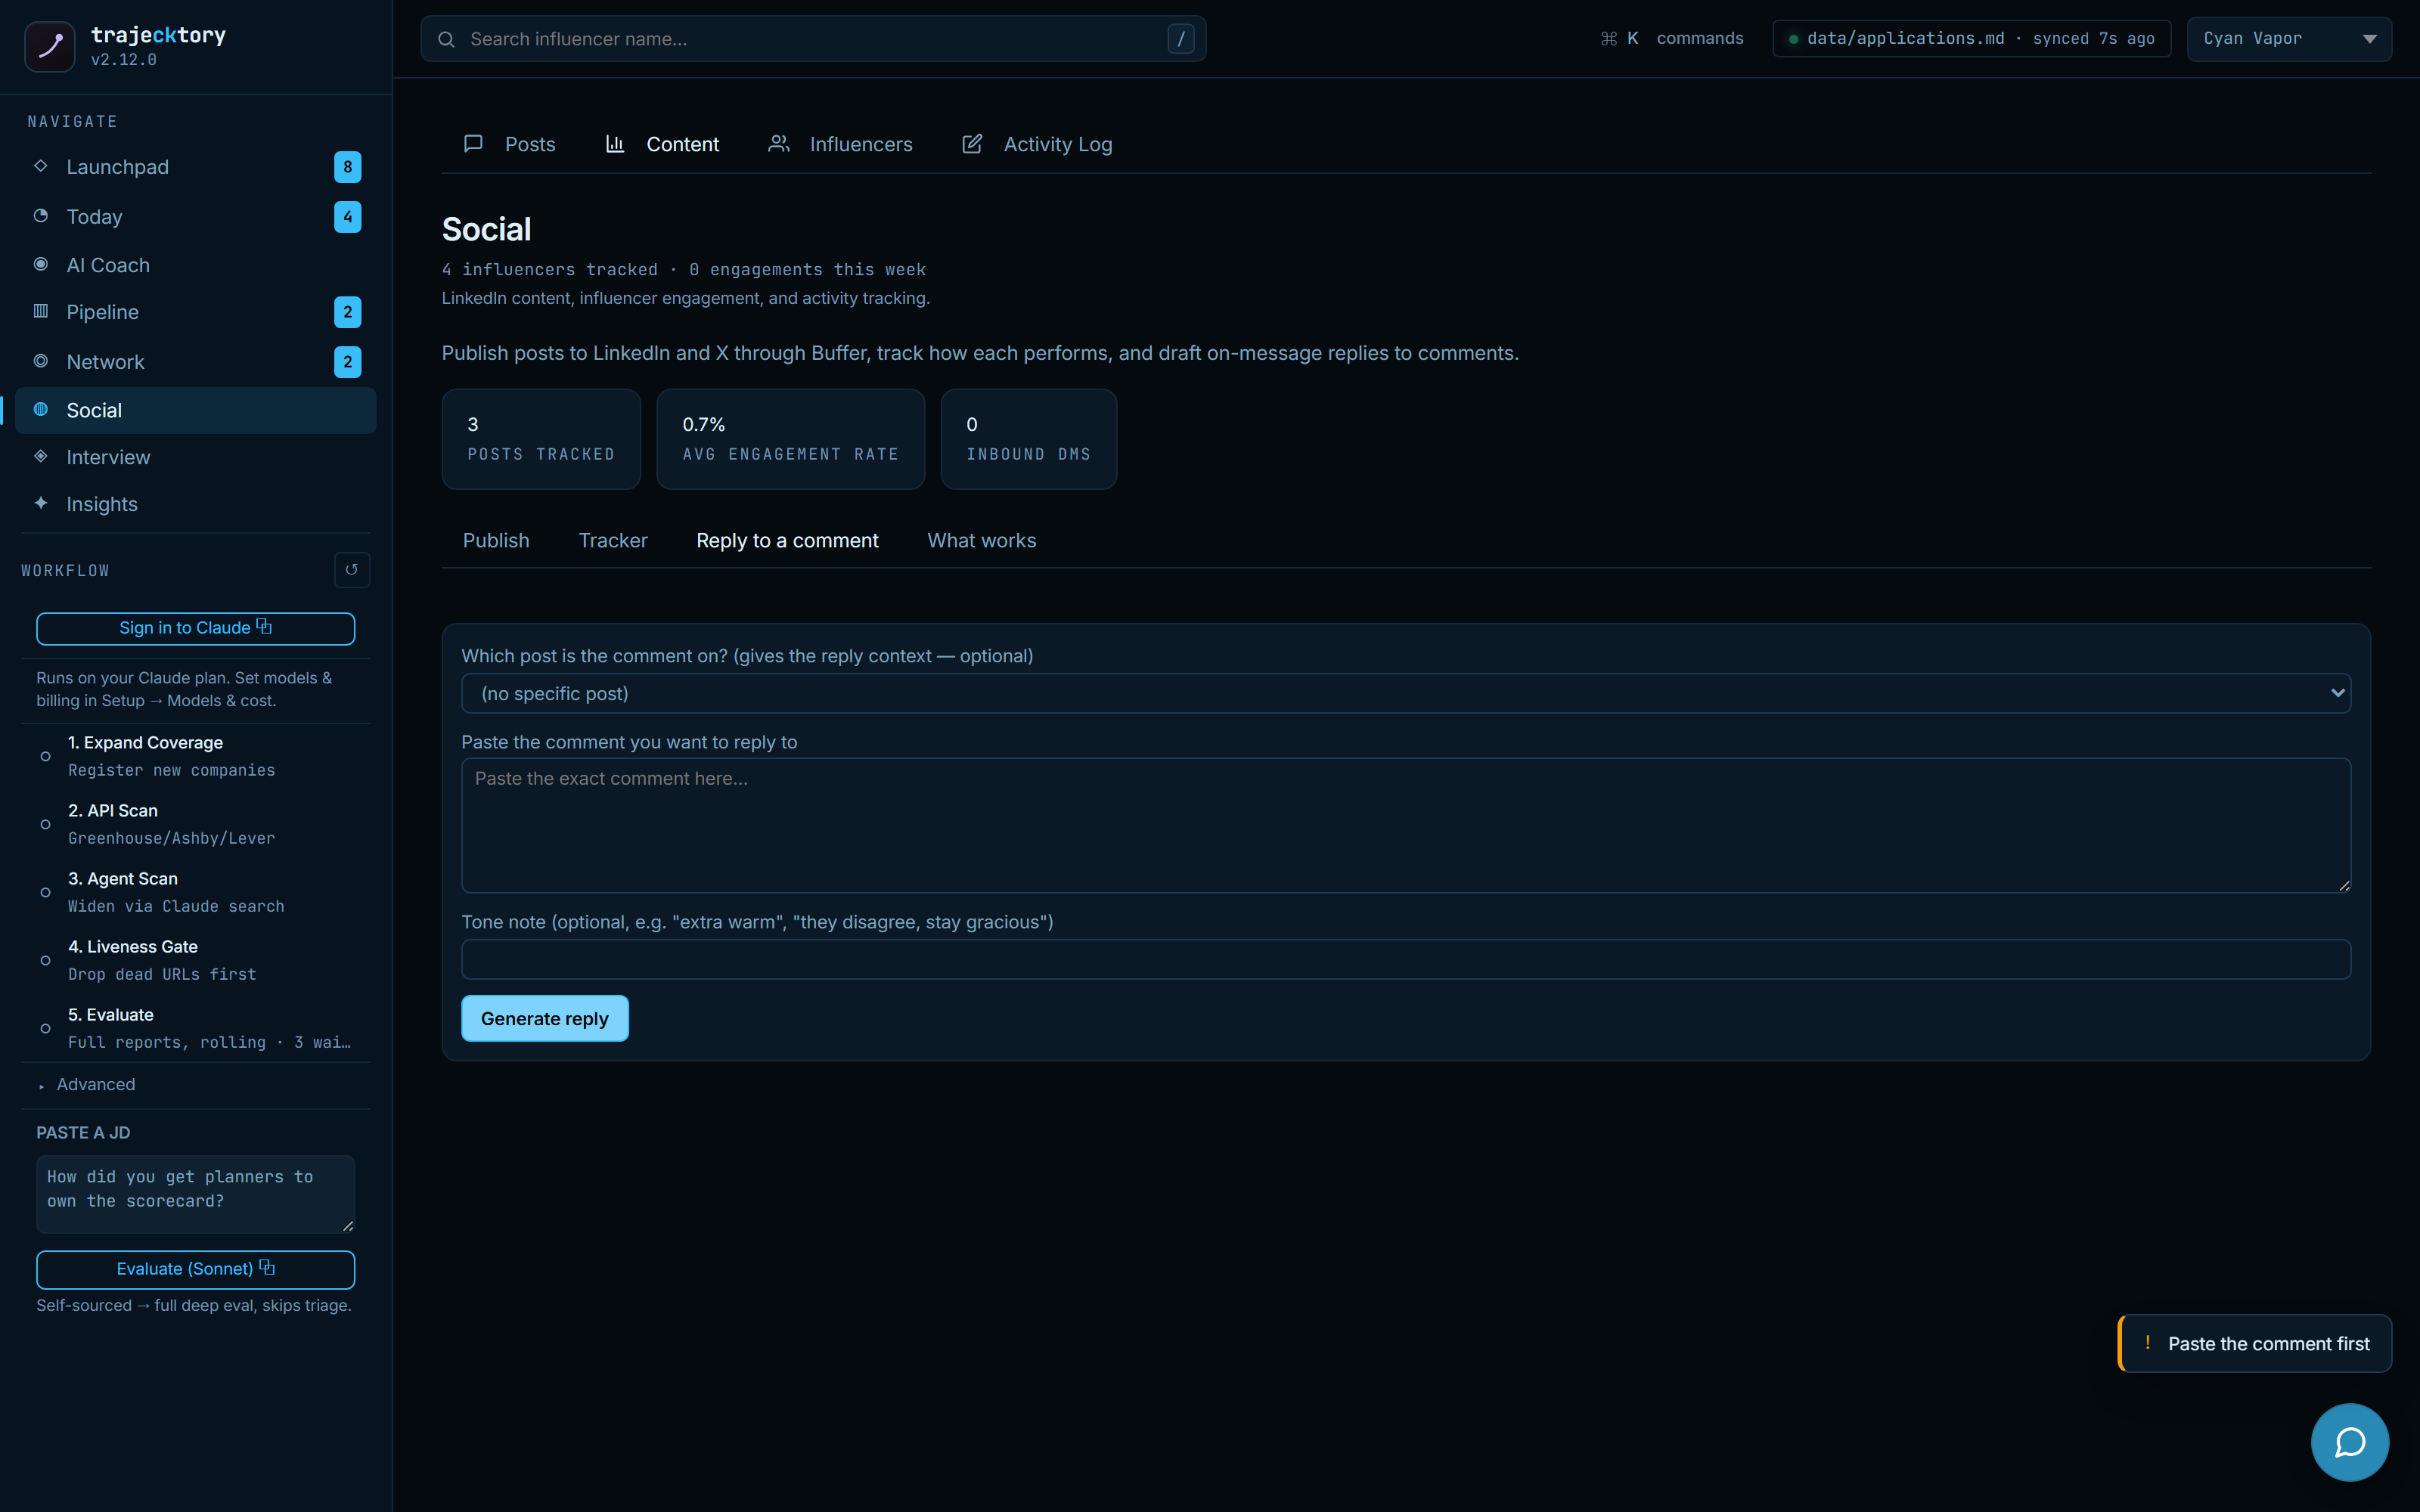2420x1512 pixels.
Task: Open the What works sub-tab
Action: click(982, 540)
